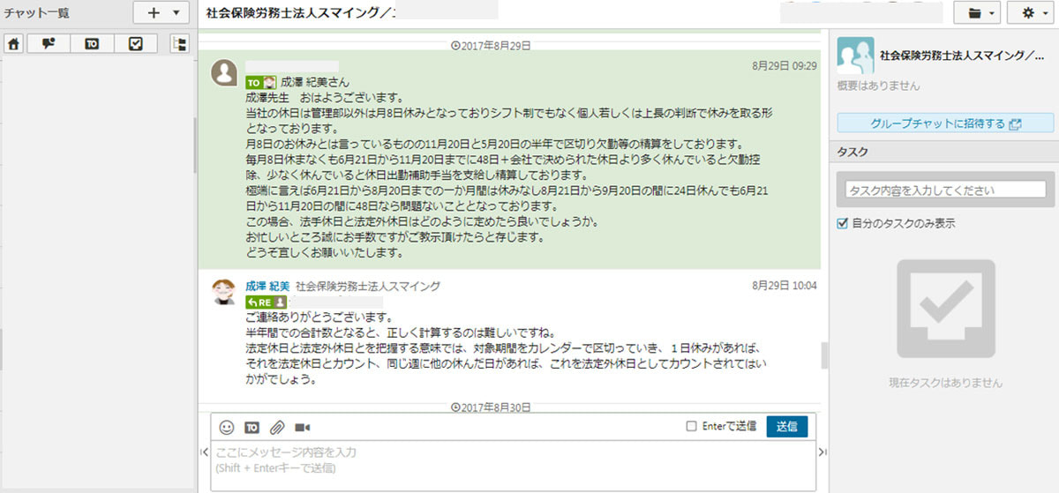Uncheck '自分のタスクのみ表示' checkbox
The height and width of the screenshot is (493, 1059).
point(843,224)
